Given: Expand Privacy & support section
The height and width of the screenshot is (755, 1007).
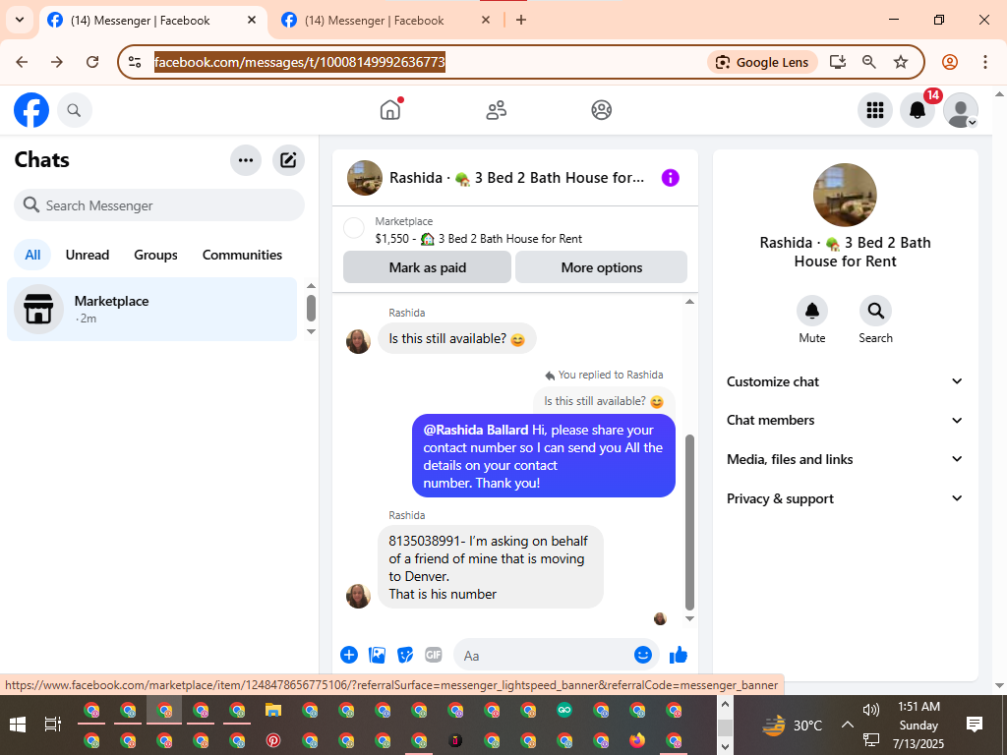Looking at the screenshot, I should click(x=845, y=498).
